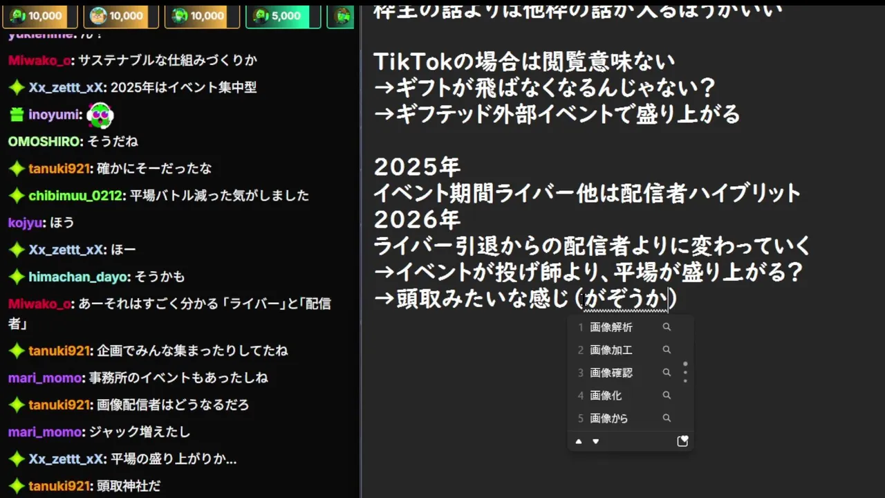Open search for the 画像化 candidate
The image size is (885, 498).
pos(667,396)
